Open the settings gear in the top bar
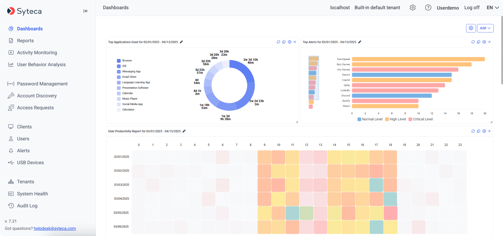The height and width of the screenshot is (236, 503). [x=412, y=7]
